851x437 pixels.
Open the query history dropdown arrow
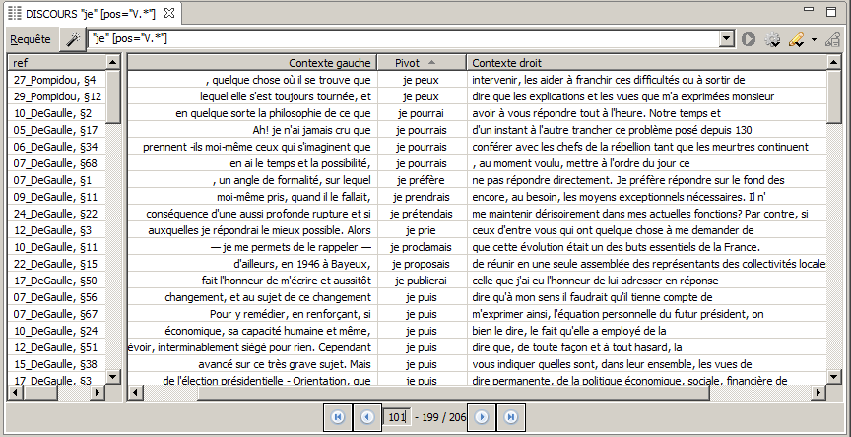(727, 39)
